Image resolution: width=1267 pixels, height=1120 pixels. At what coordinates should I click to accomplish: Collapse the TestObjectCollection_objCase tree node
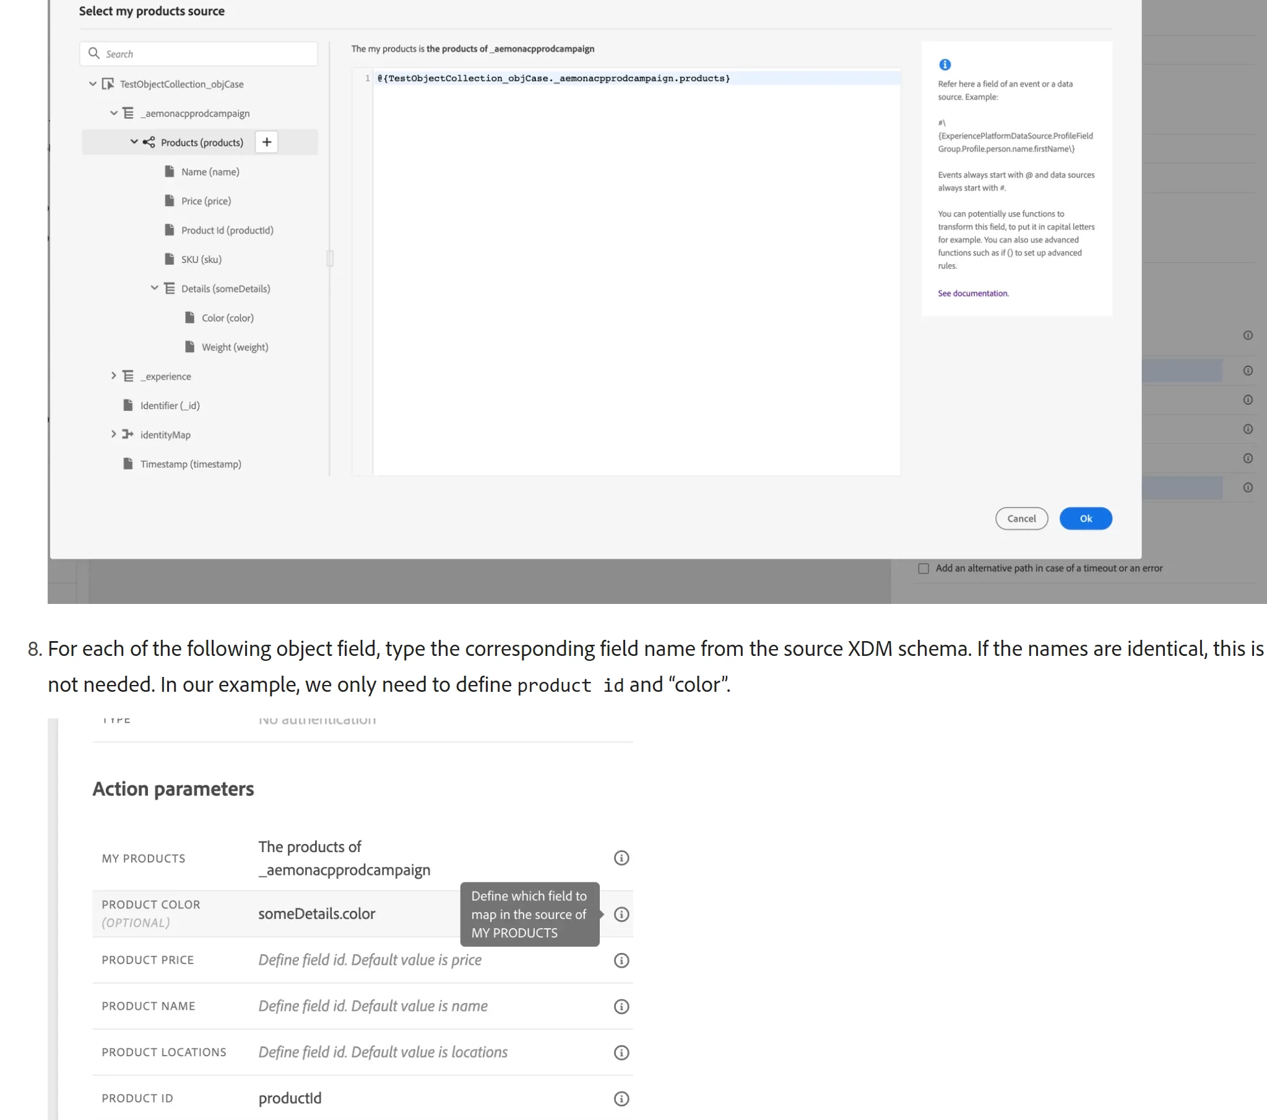(x=92, y=84)
